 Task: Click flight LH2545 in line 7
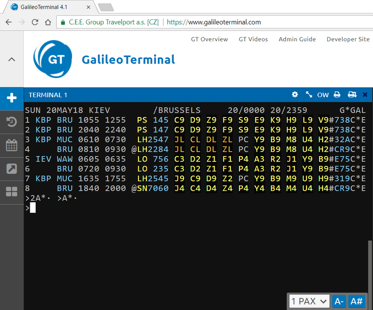pos(153,178)
